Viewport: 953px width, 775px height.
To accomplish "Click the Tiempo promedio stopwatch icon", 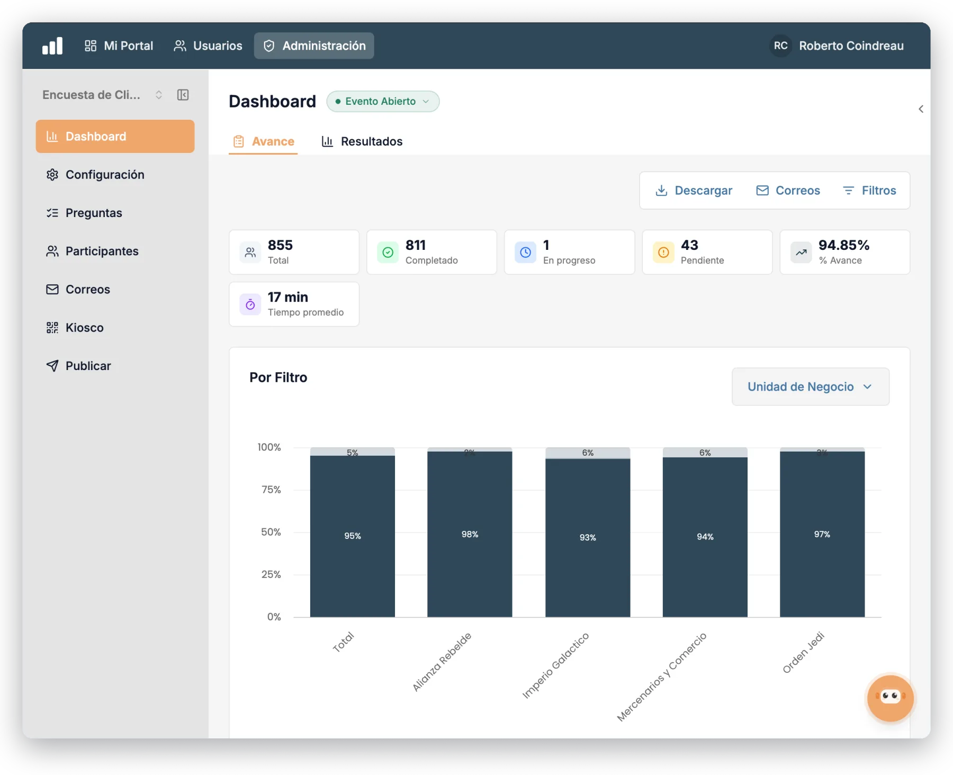I will [x=250, y=304].
